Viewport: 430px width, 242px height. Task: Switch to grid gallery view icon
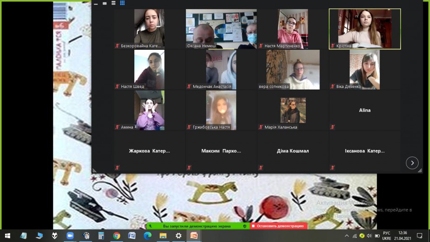point(122,3)
